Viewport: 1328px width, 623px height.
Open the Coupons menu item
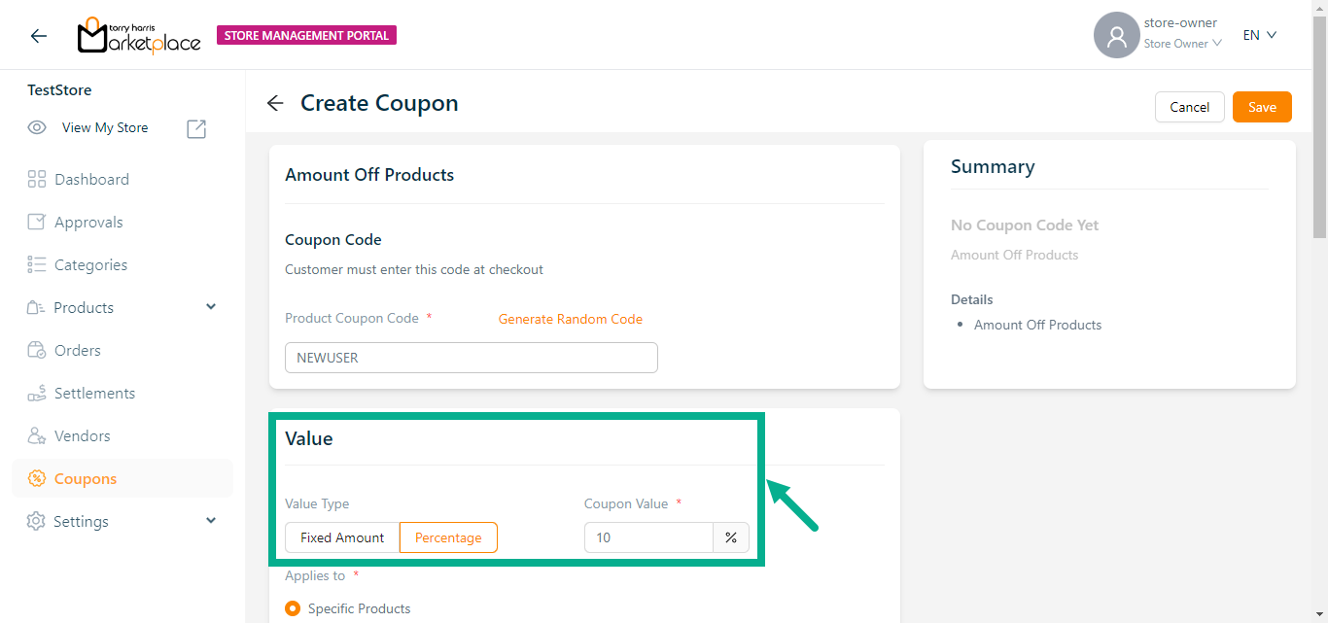pyautogui.click(x=86, y=478)
